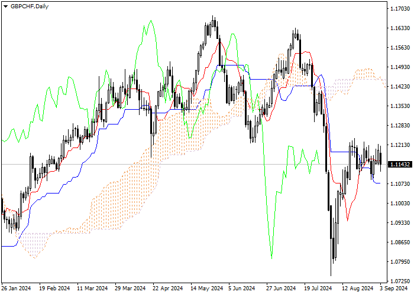Click the 1.17030 price axis label
Screen dimensions: 414x295
(400, 9)
